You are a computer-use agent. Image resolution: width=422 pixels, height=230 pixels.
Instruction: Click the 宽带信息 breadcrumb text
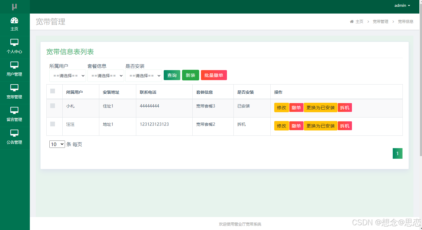pyautogui.click(x=406, y=21)
